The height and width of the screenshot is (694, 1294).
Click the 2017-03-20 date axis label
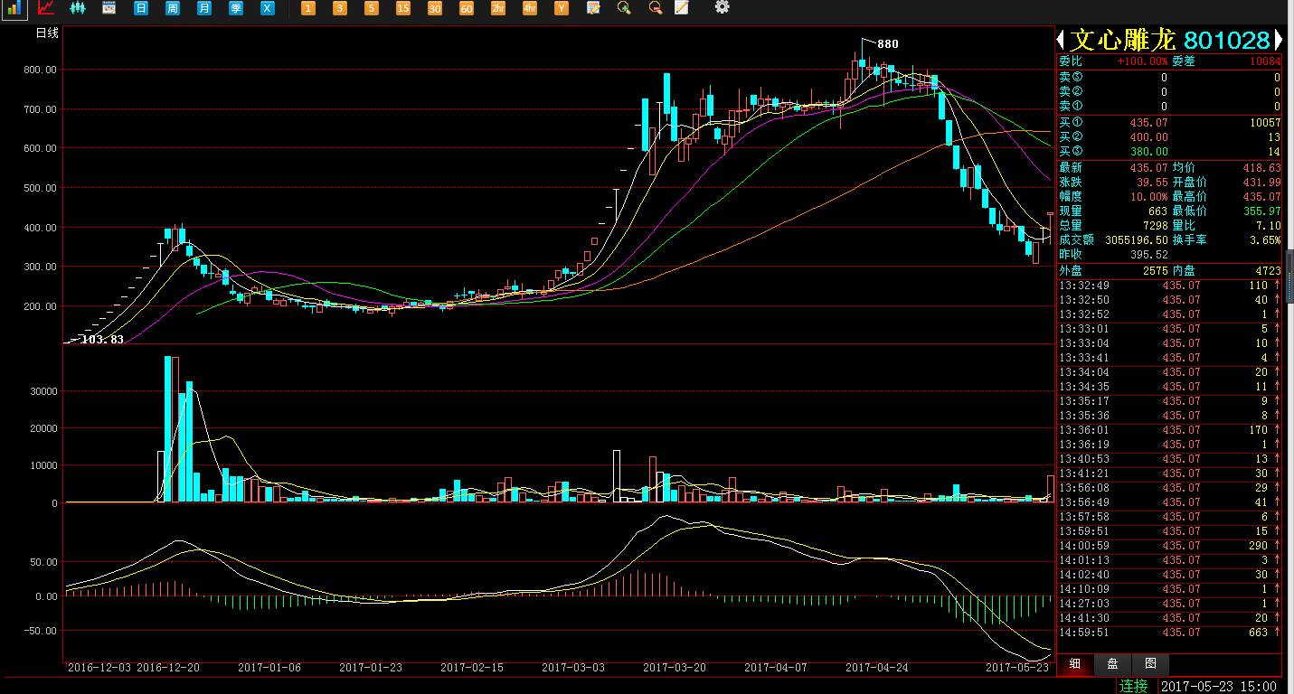pos(675,667)
